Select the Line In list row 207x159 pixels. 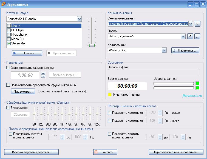(x=44, y=26)
